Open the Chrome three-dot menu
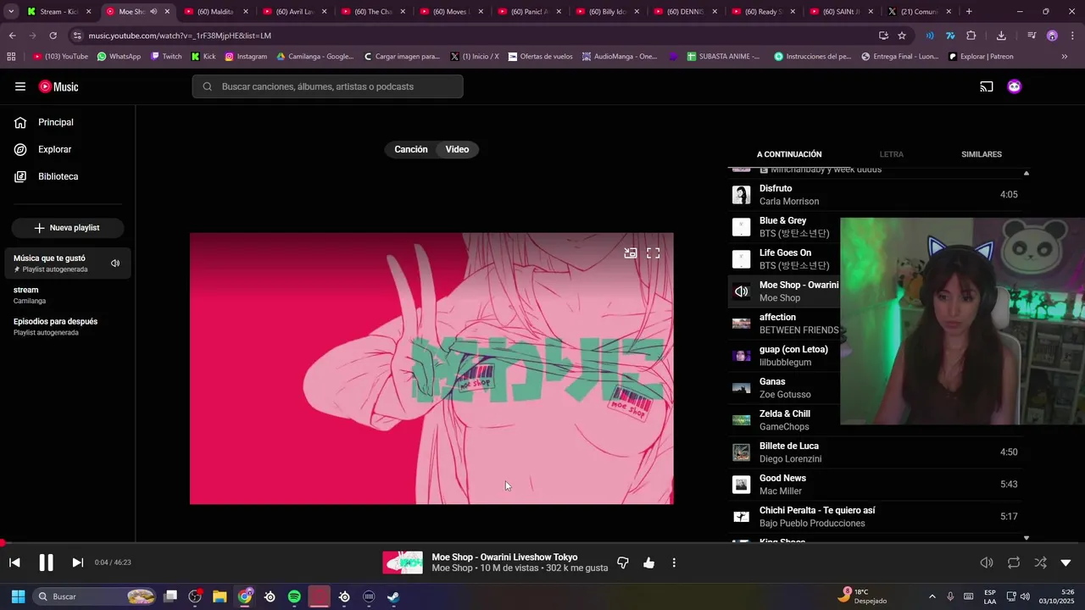This screenshot has width=1085, height=610. 1072,36
